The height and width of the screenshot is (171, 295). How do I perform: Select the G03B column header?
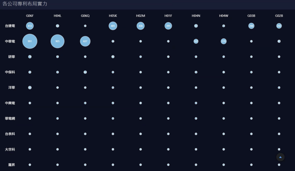coord(251,16)
